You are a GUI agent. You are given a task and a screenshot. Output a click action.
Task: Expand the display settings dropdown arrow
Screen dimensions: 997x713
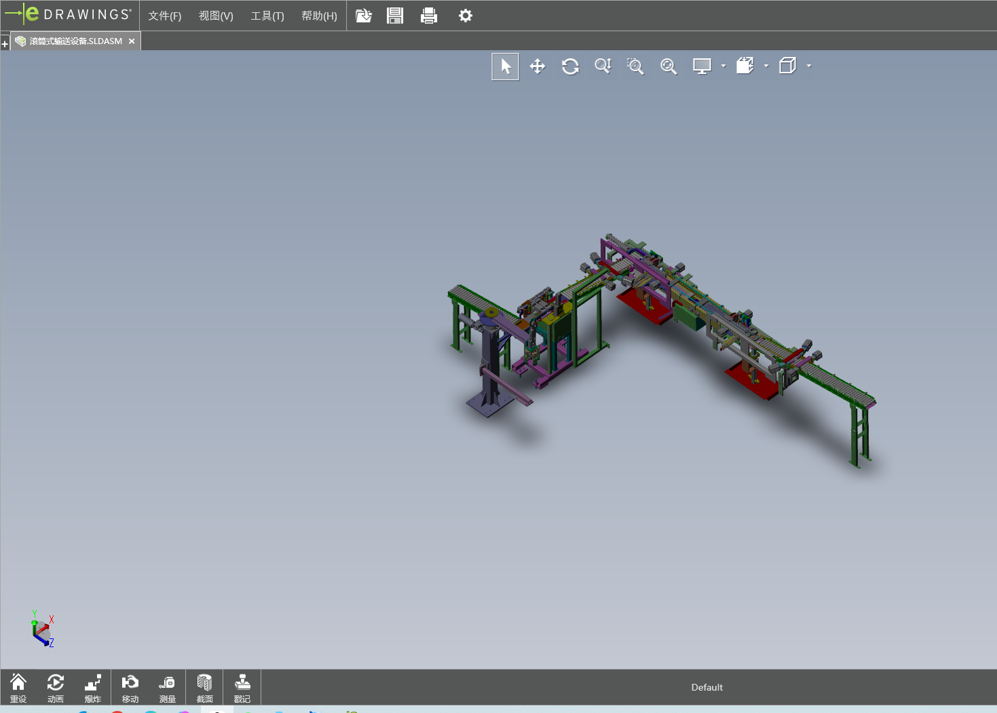point(723,66)
